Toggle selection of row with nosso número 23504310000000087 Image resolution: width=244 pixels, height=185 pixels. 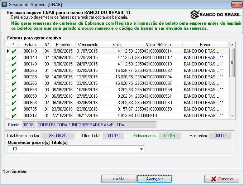click(14, 83)
